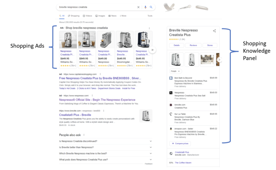Viewport: 276px width, 170px height.
Task: View the first product photo in knowledge panel
Action: tap(176, 59)
